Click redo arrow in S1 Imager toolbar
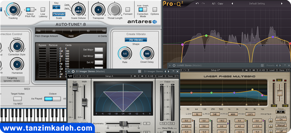 pos(84,76)
